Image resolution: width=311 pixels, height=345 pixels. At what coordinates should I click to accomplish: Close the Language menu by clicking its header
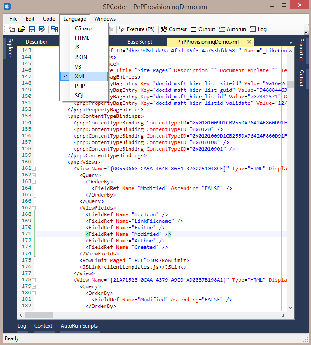pos(75,19)
